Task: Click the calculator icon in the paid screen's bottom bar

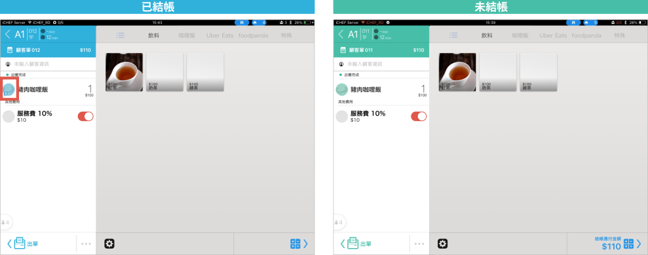Action: coord(294,244)
